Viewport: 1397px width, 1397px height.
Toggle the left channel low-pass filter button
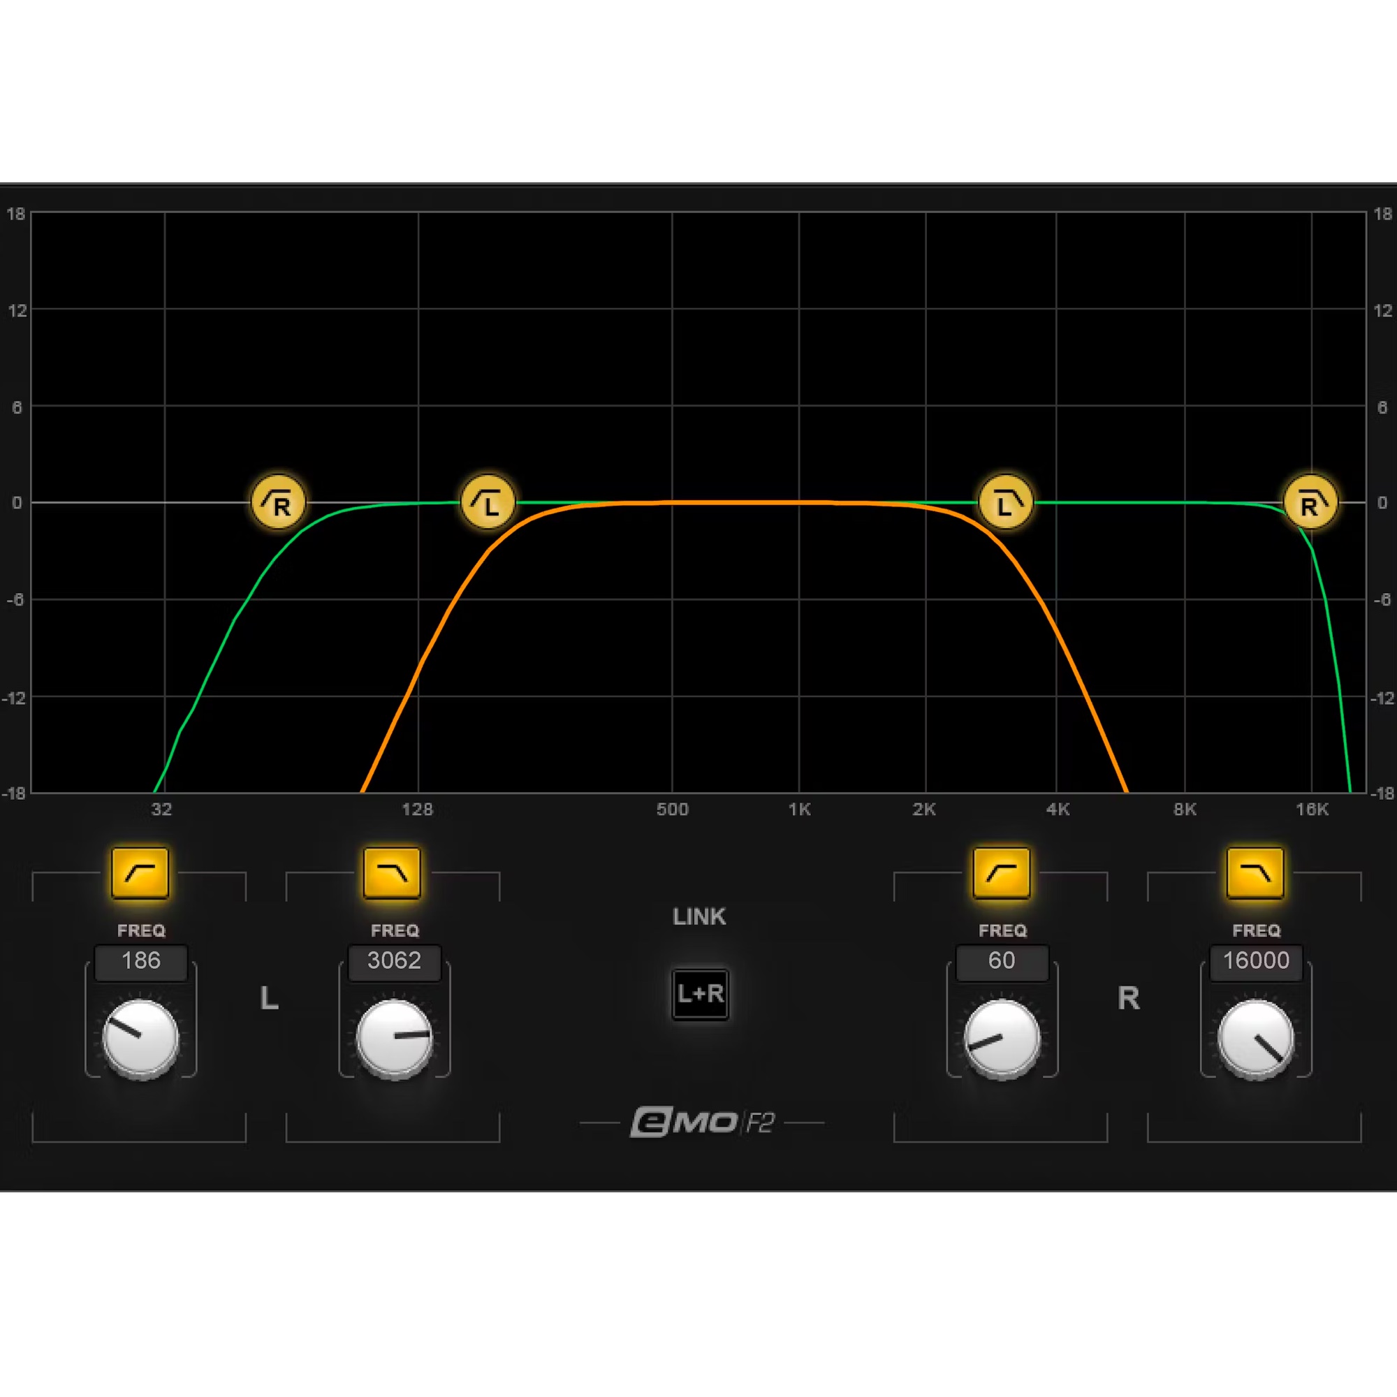click(x=393, y=874)
